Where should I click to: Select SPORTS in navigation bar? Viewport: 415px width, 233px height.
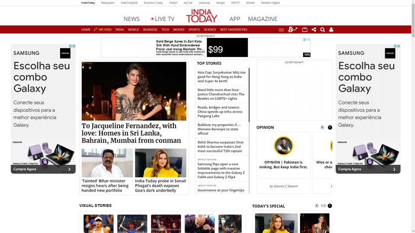tap(194, 30)
